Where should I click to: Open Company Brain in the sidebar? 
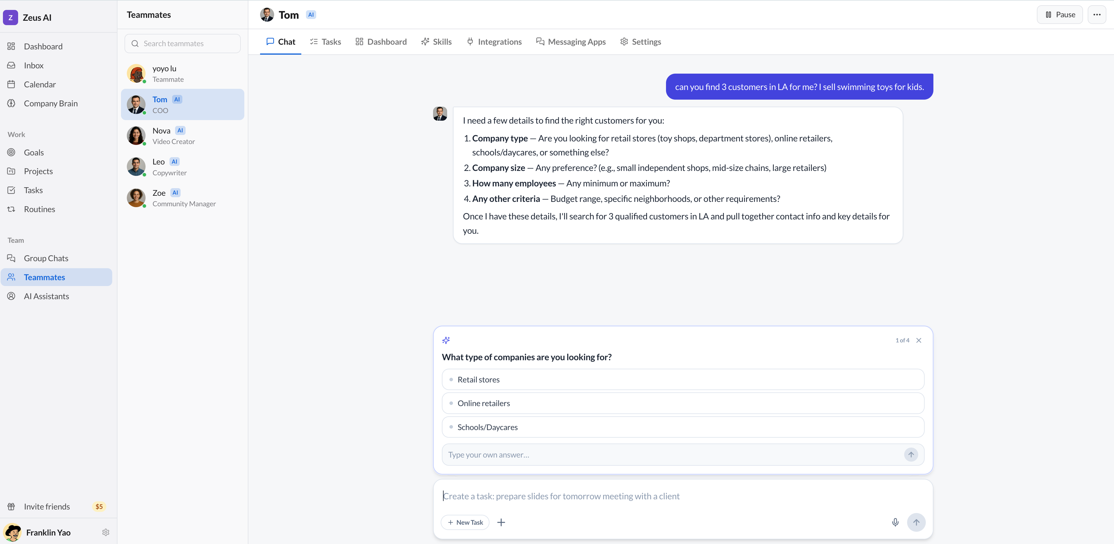tap(56, 103)
